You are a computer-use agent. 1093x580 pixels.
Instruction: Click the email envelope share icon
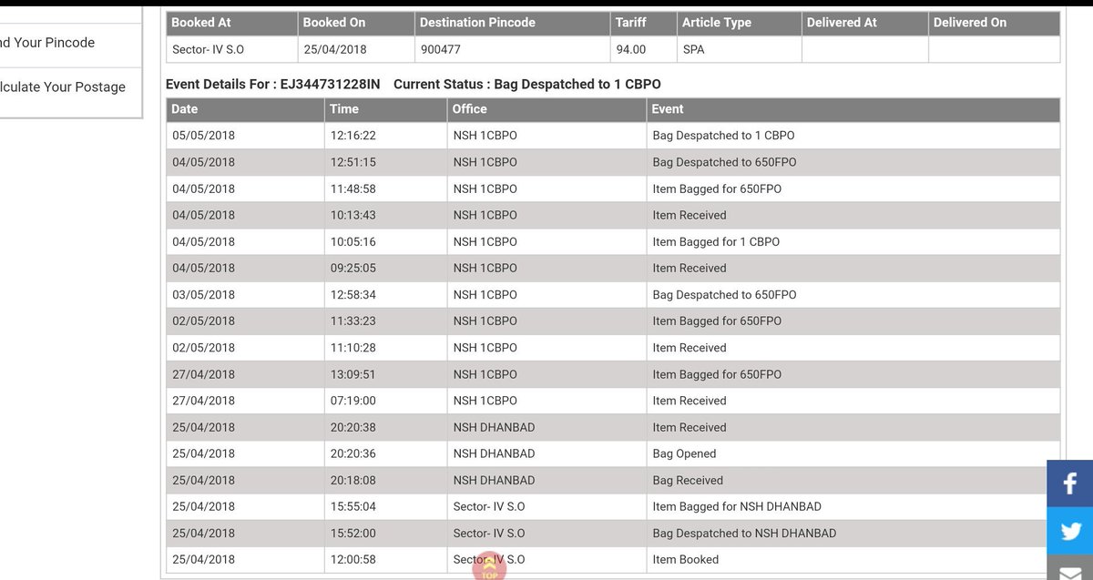(1070, 568)
